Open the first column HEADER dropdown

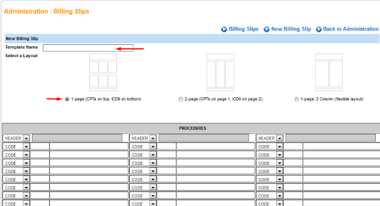[26, 138]
